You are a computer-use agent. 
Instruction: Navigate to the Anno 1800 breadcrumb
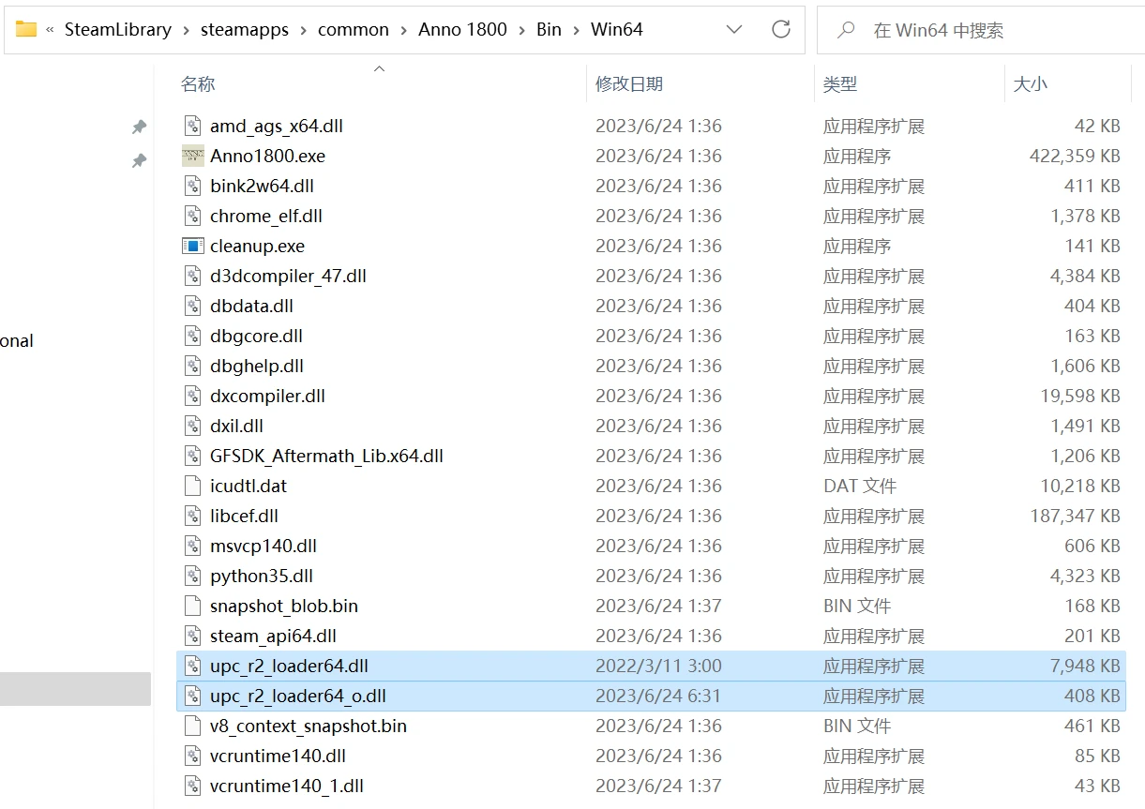(x=462, y=30)
